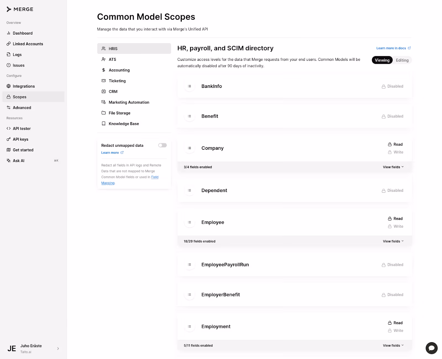
Task: Click Learn more under Redact unmapped data
Action: click(x=110, y=153)
